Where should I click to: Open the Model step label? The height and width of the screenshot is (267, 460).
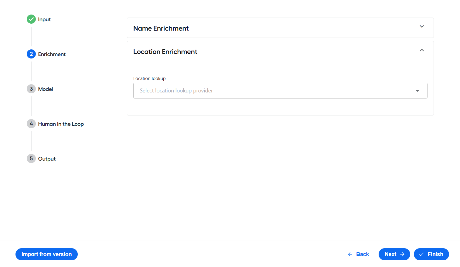click(46, 89)
